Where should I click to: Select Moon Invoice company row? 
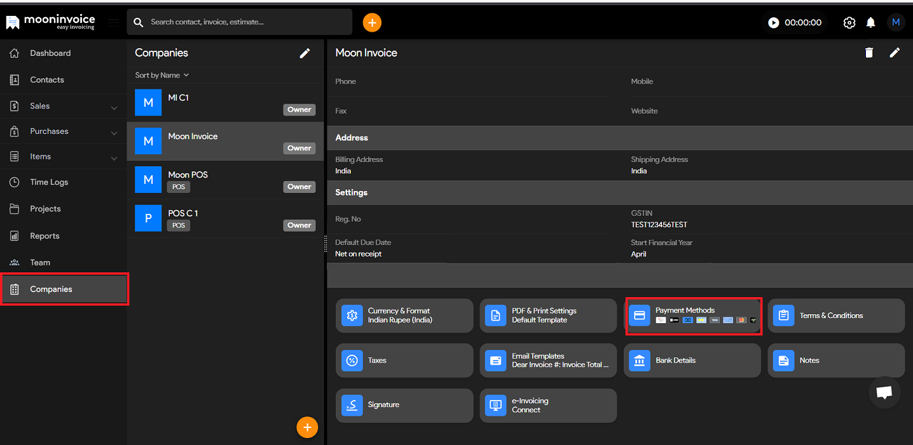click(x=225, y=141)
